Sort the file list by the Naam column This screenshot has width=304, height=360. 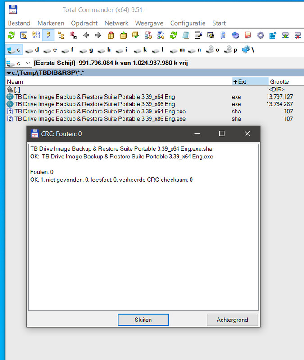tap(119, 82)
